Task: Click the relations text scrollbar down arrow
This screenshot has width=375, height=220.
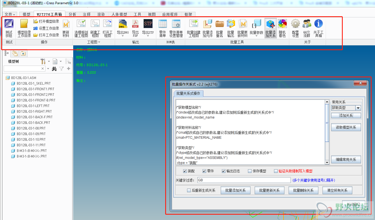Action: point(327,163)
